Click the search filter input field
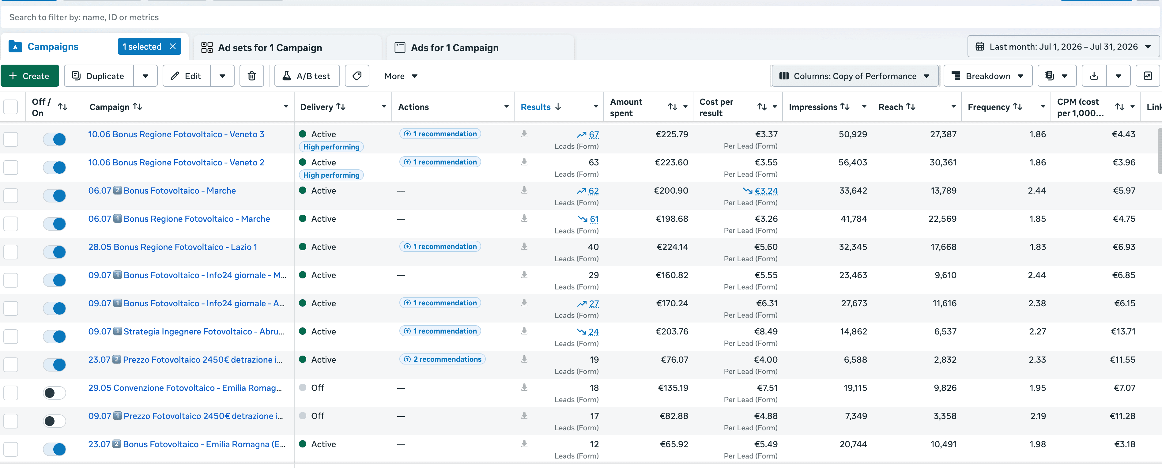Viewport: 1162px width, 468px height. pyautogui.click(x=580, y=17)
